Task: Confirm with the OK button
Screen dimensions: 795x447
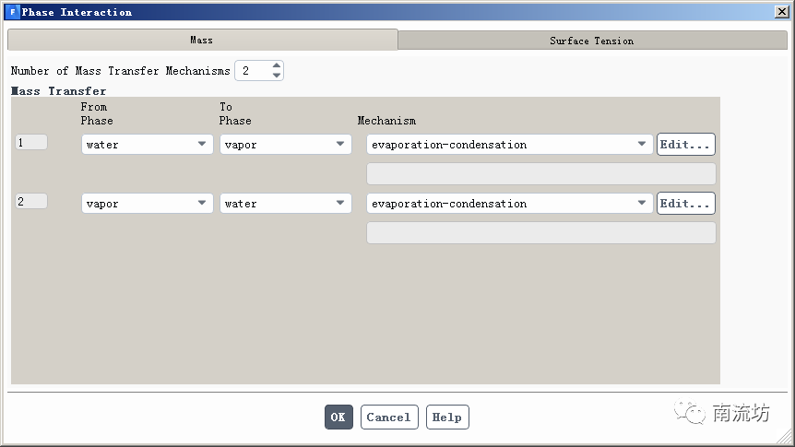Action: pyautogui.click(x=338, y=418)
